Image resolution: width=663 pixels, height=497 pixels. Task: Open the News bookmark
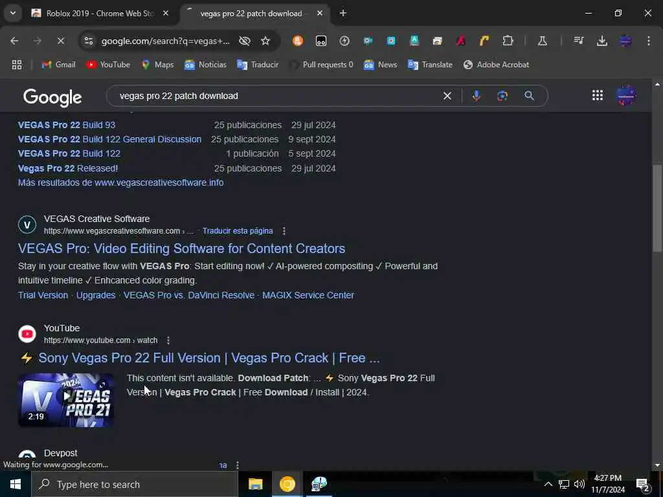[x=380, y=65]
